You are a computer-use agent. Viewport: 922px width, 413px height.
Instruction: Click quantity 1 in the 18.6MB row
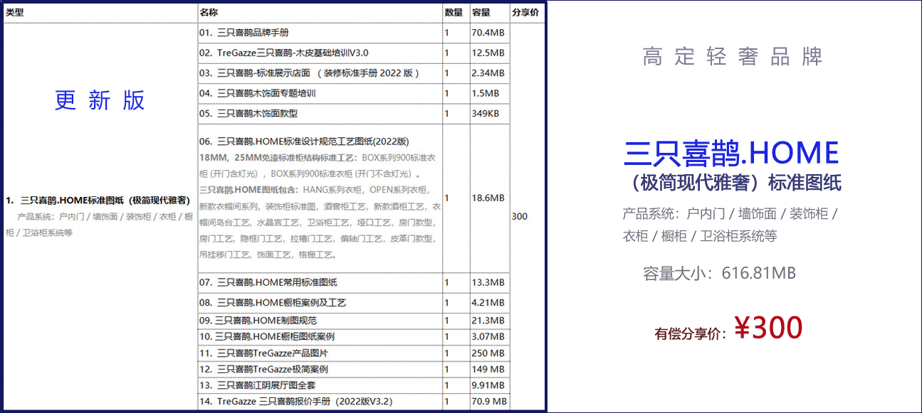tap(446, 198)
